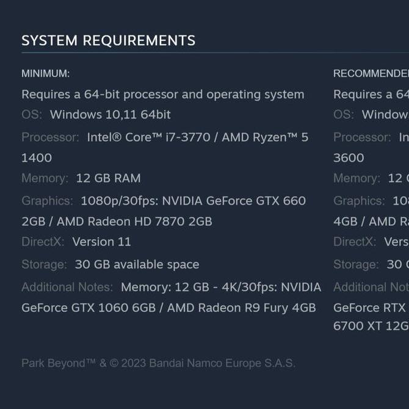Screen dimensions: 409x409
Task: Click 'Requires a 64-bit processor and operating system'
Action: coord(163,95)
